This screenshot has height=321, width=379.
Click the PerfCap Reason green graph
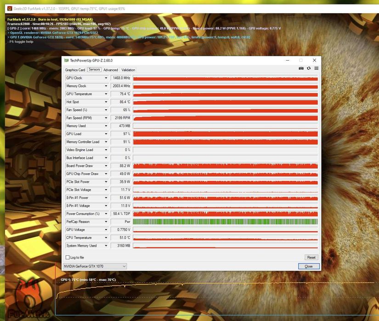click(x=225, y=222)
